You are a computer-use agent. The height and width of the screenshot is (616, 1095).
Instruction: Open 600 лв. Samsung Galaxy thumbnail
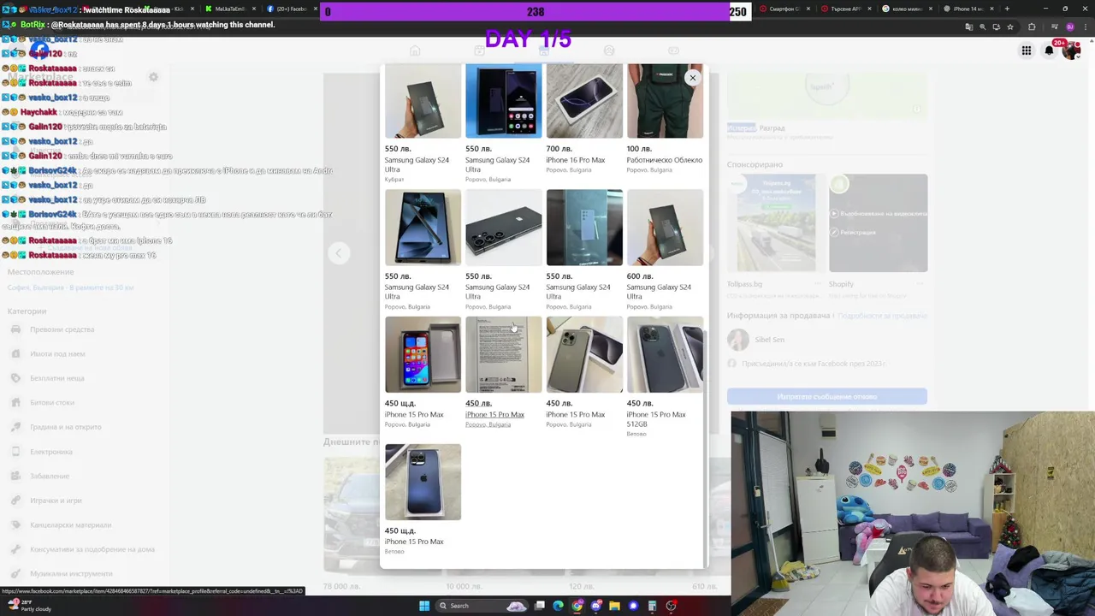click(665, 228)
